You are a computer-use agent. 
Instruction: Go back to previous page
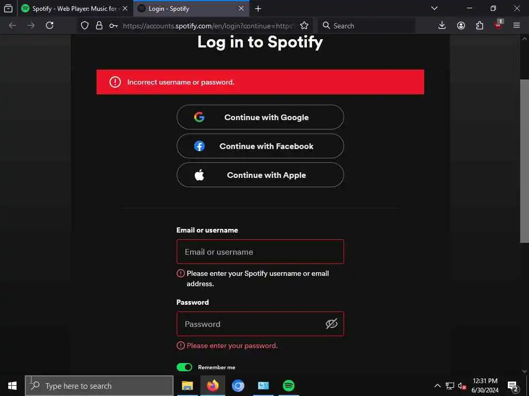12,26
